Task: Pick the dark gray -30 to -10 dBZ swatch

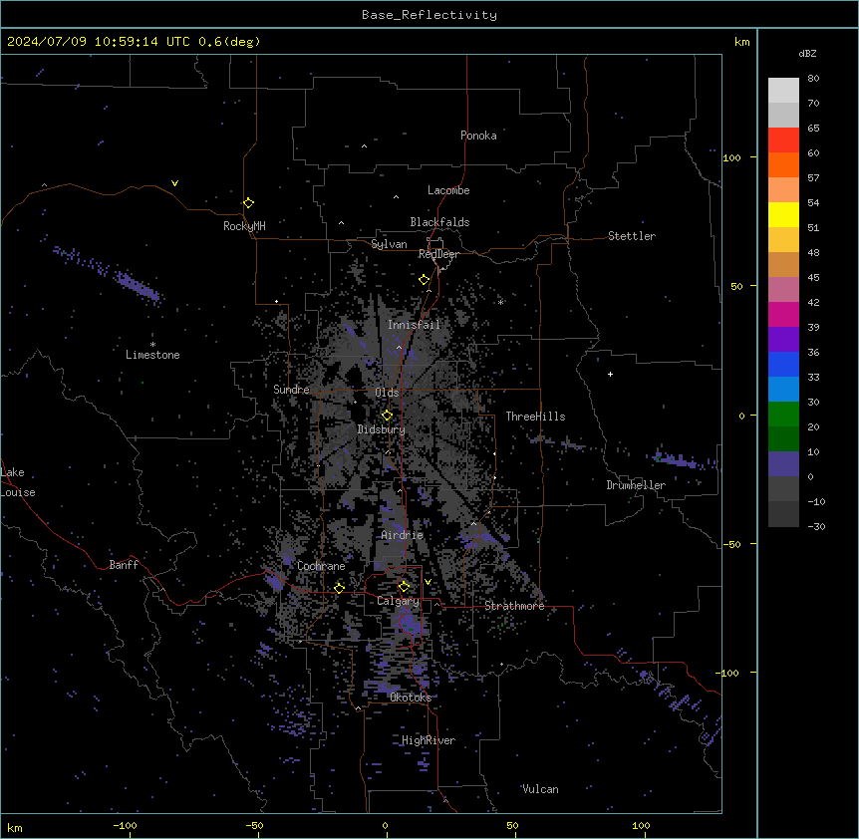Action: [x=783, y=514]
